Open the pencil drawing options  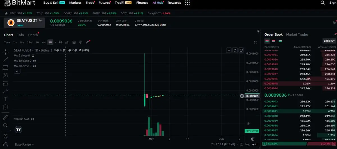tap(88, 42)
